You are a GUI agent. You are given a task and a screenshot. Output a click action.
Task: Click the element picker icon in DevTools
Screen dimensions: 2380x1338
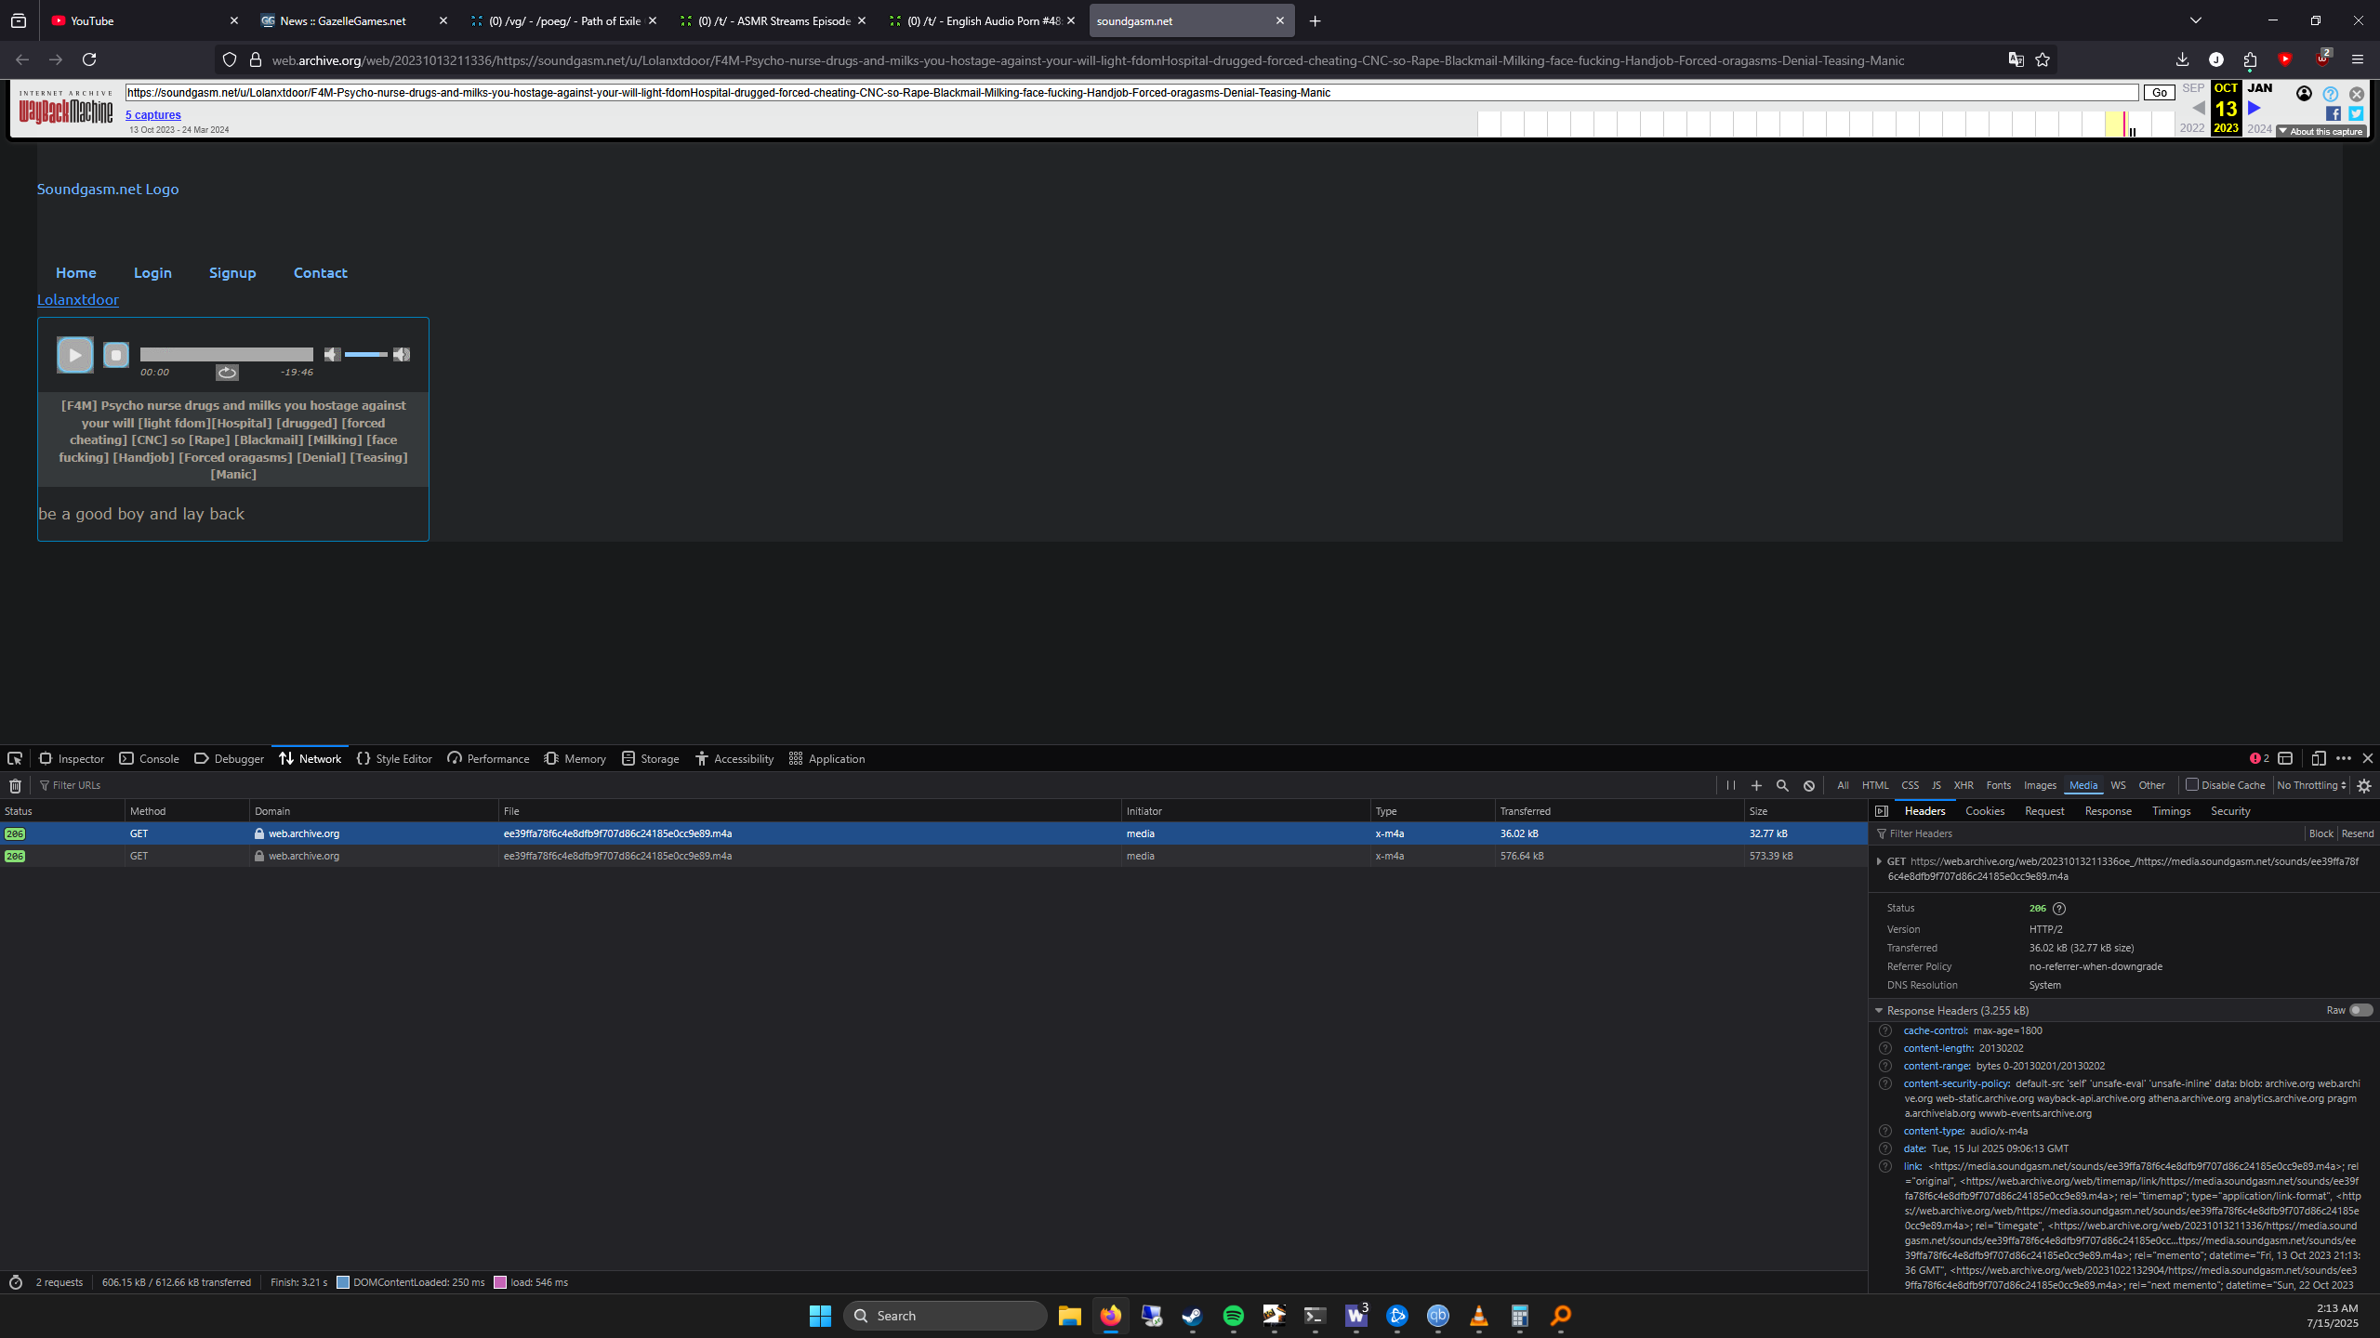click(15, 758)
